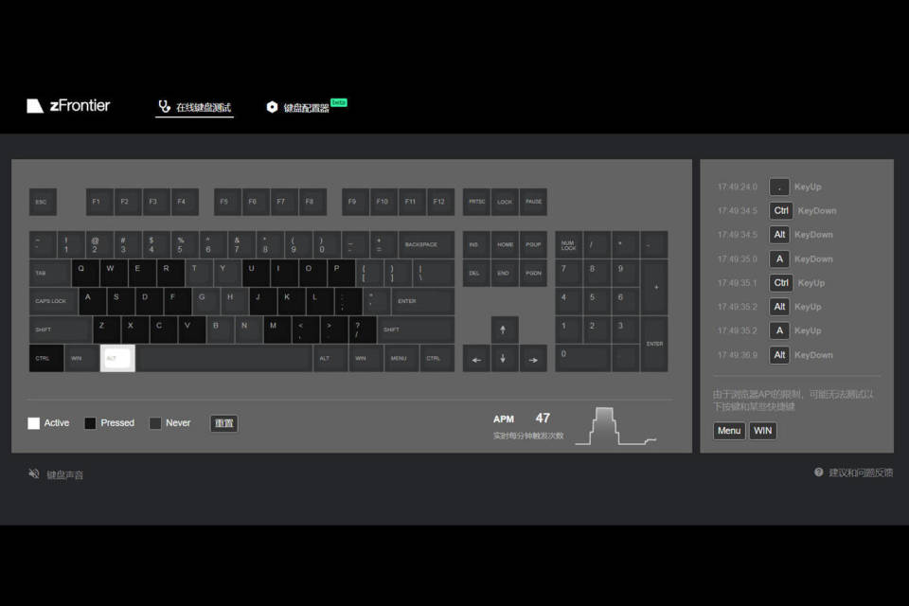Image resolution: width=909 pixels, height=606 pixels.
Task: Click the black Pressed color swatch
Action: (x=90, y=423)
